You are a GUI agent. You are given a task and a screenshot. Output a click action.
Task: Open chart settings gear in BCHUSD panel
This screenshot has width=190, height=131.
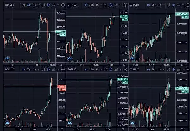[x=62, y=129]
